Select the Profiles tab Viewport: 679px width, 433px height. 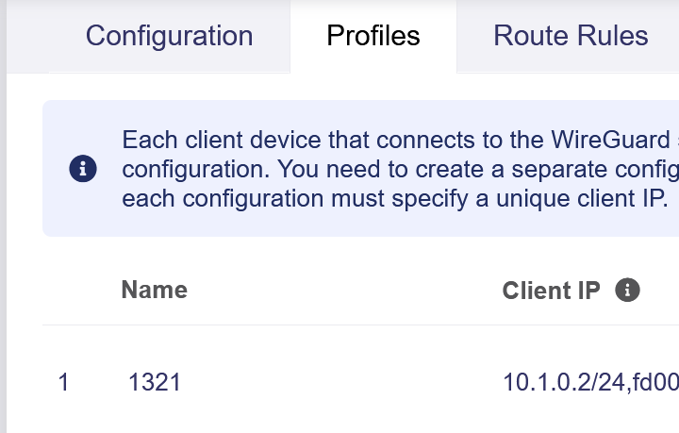373,36
